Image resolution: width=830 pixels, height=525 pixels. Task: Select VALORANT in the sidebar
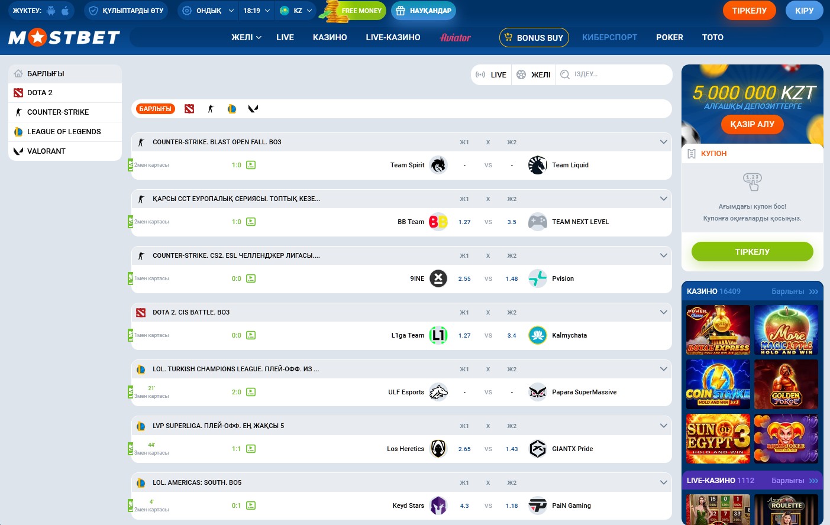[x=65, y=151]
